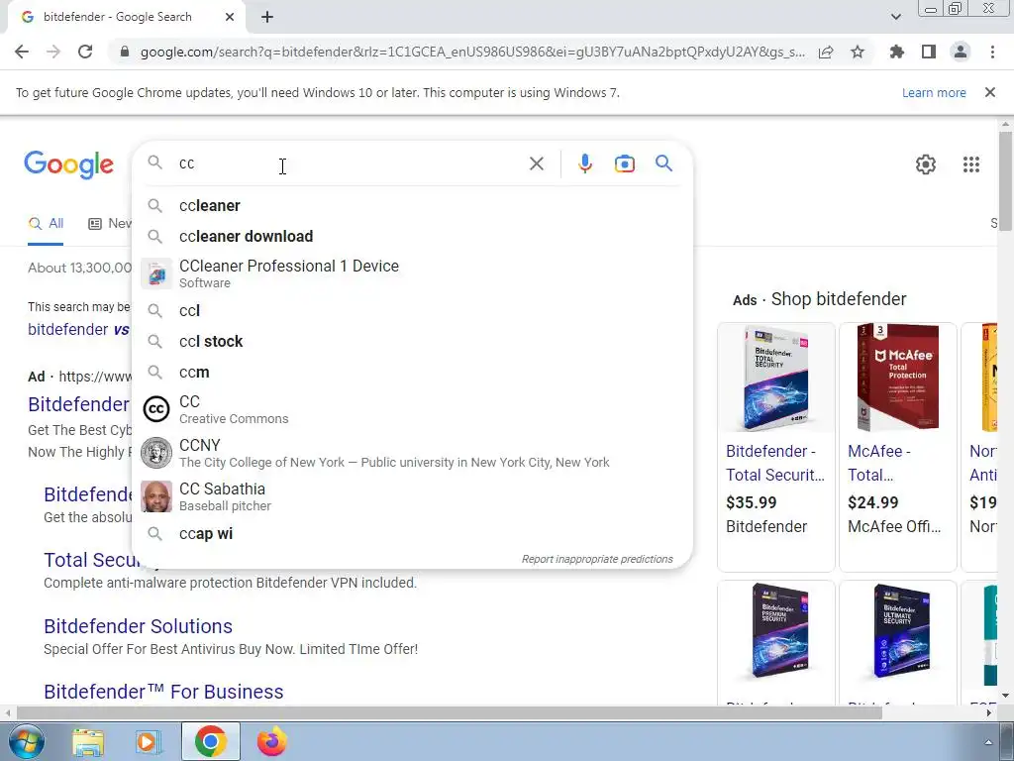Screen dimensions: 1014x761
Task: Open the McAfee - Total... ad title
Action: pyautogui.click(x=879, y=463)
